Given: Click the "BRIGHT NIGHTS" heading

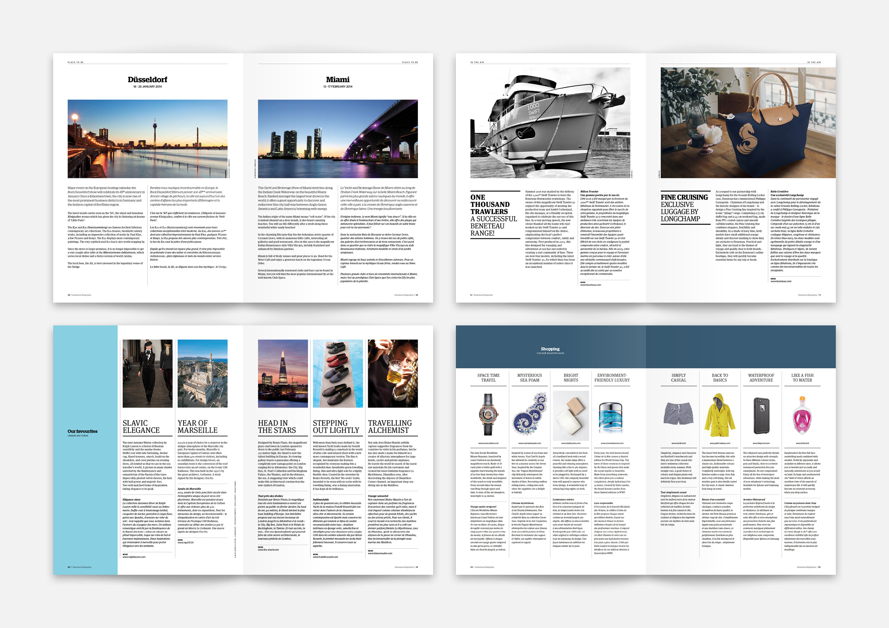Looking at the screenshot, I should pyautogui.click(x=571, y=378).
